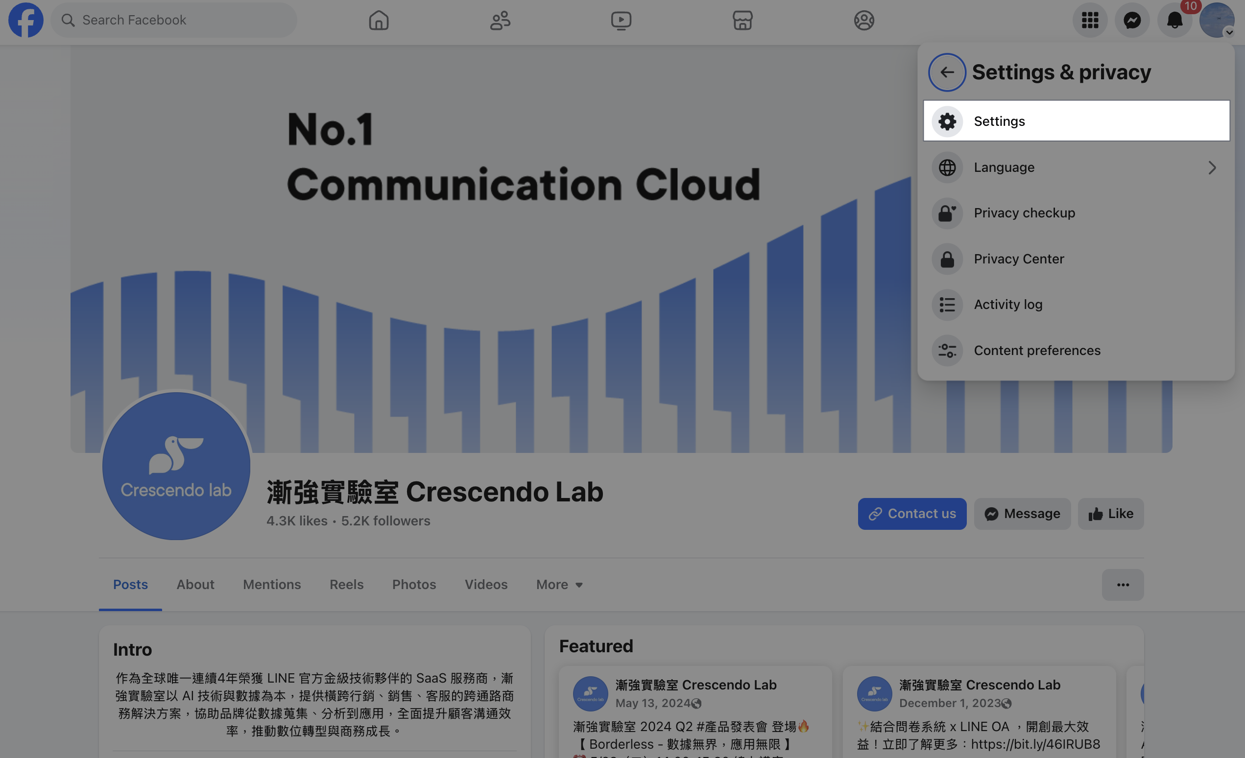Switch to the Videos tab
The width and height of the screenshot is (1245, 758).
pos(486,584)
